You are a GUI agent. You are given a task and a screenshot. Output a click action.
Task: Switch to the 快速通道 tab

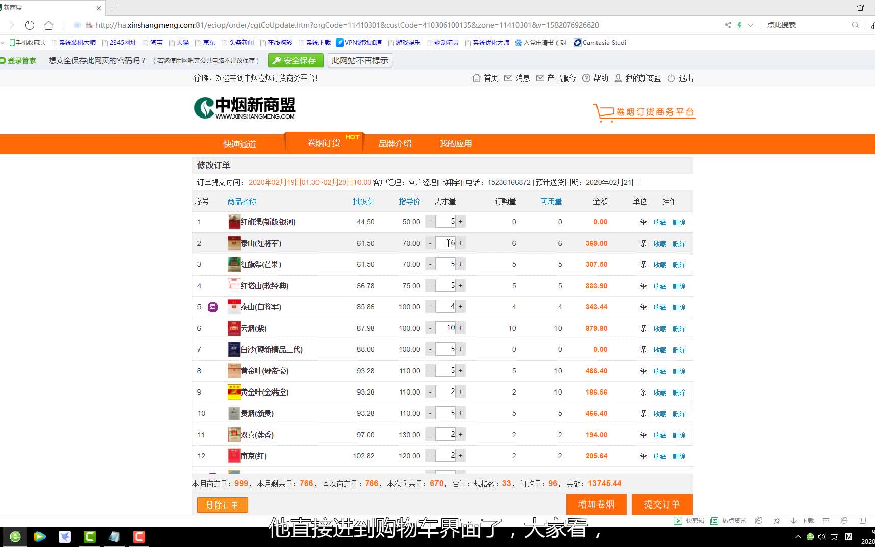coord(240,144)
